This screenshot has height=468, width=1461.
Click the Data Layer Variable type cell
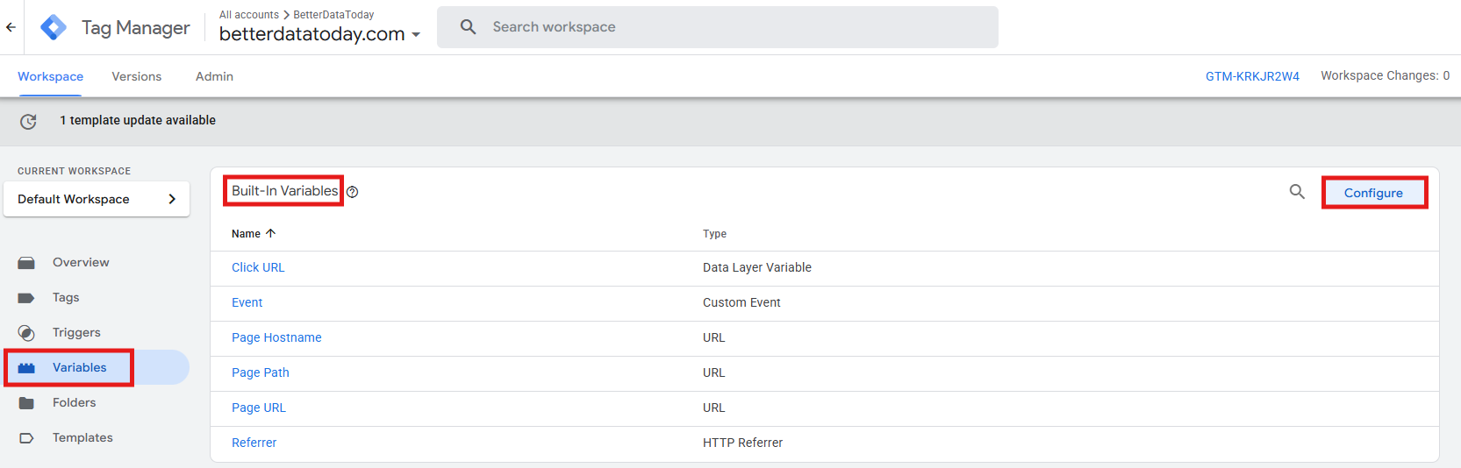[x=757, y=267]
